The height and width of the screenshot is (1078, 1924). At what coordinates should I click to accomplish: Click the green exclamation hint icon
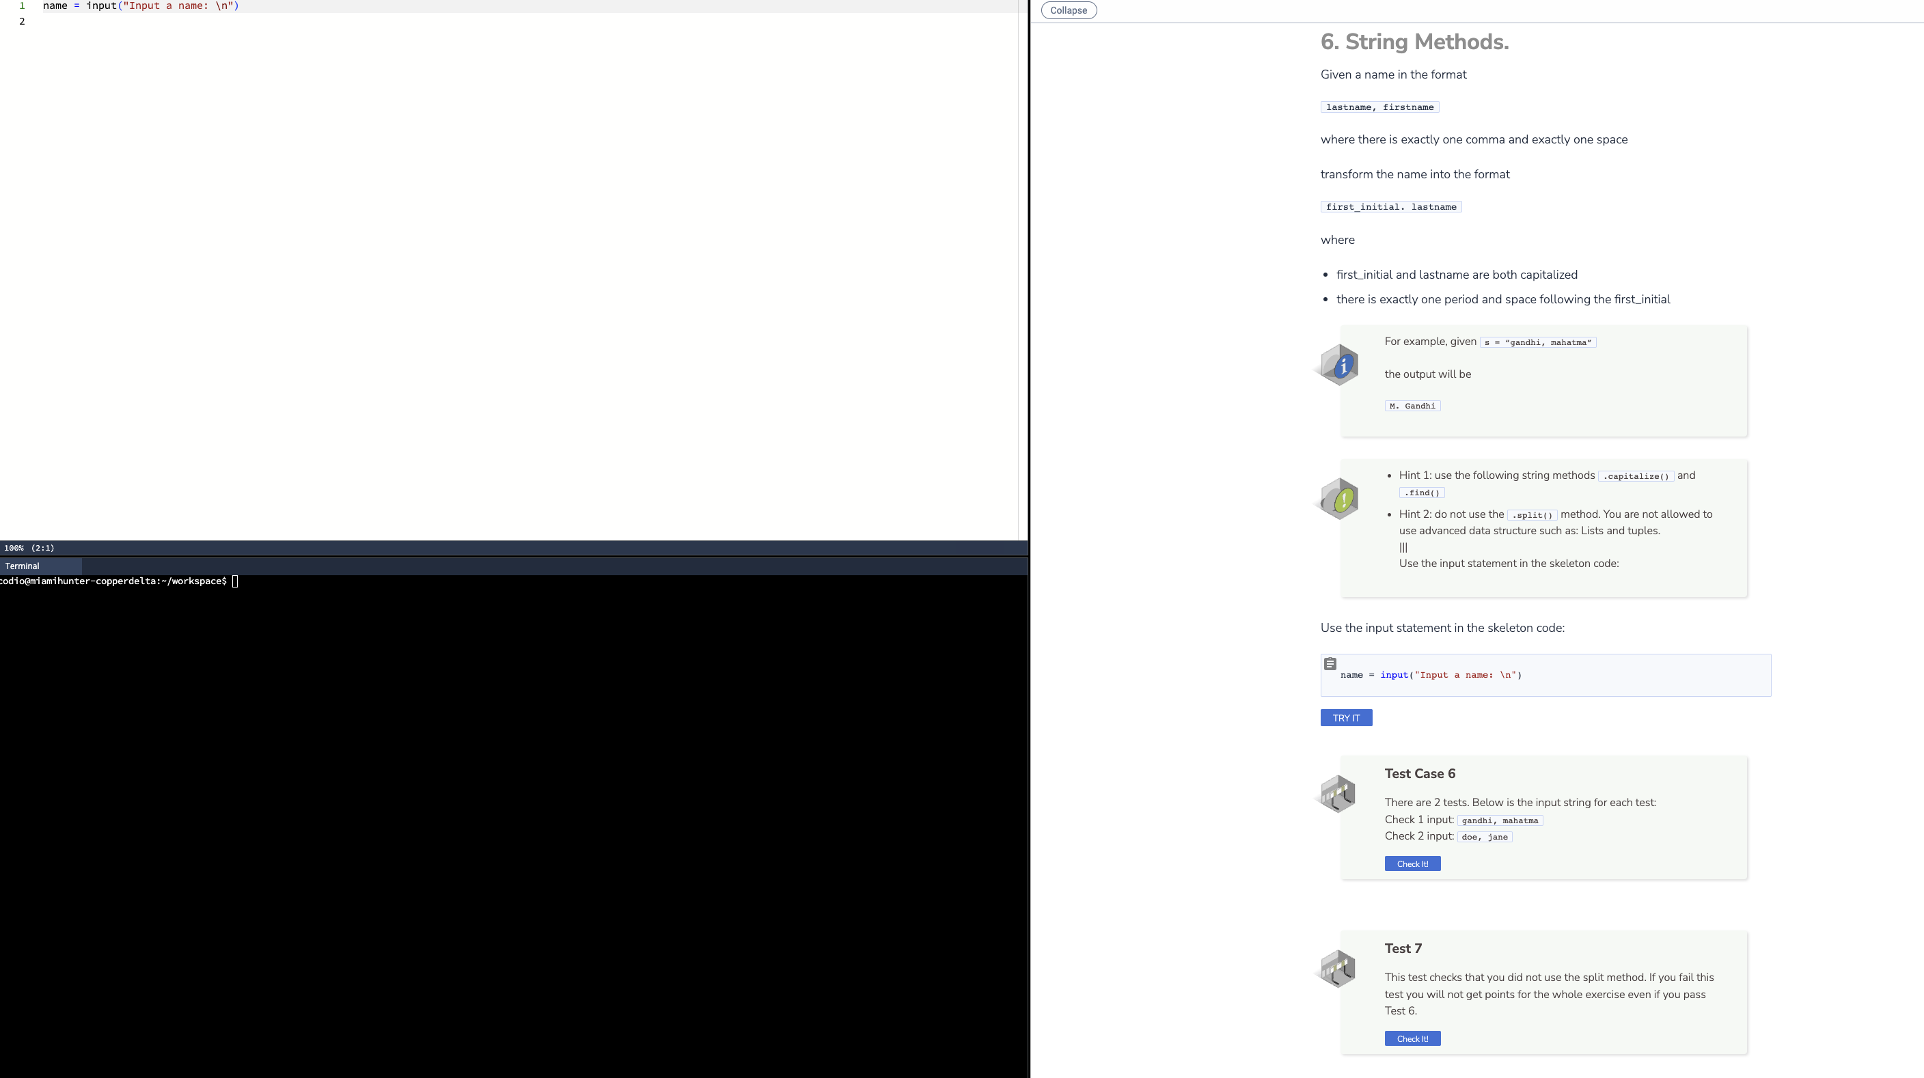(1339, 499)
